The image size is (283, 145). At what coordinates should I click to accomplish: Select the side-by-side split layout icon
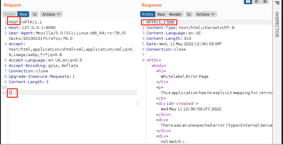point(248,2)
